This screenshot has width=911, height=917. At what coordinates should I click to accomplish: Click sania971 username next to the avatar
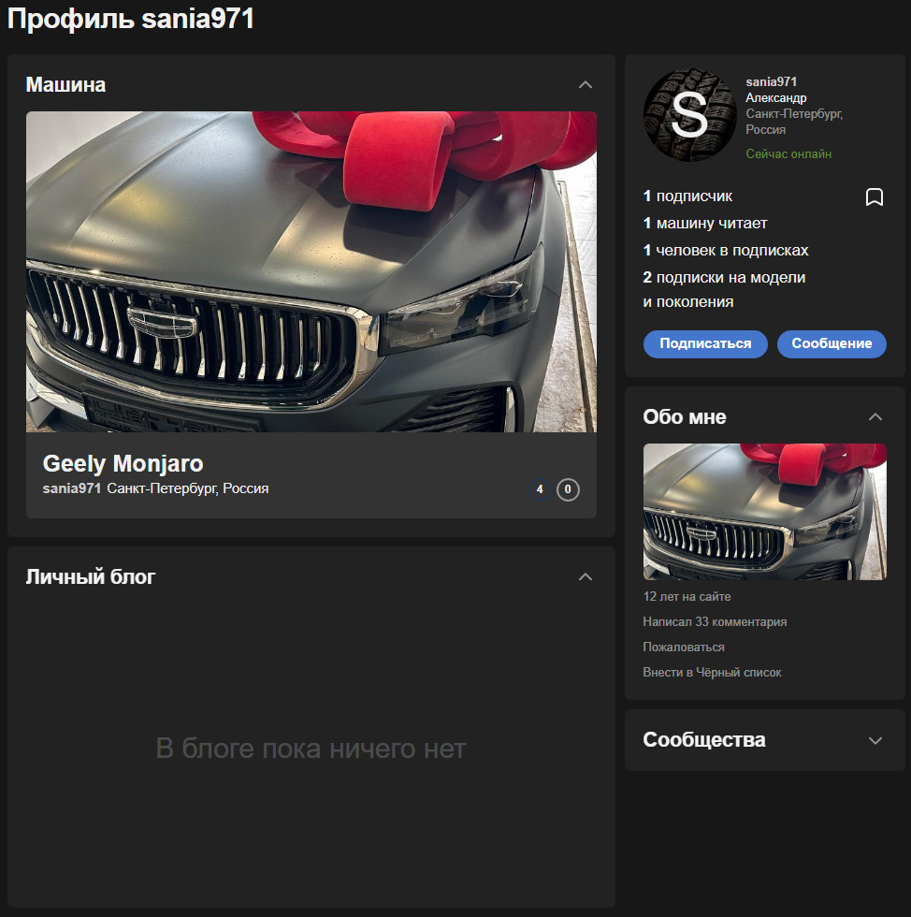(772, 82)
